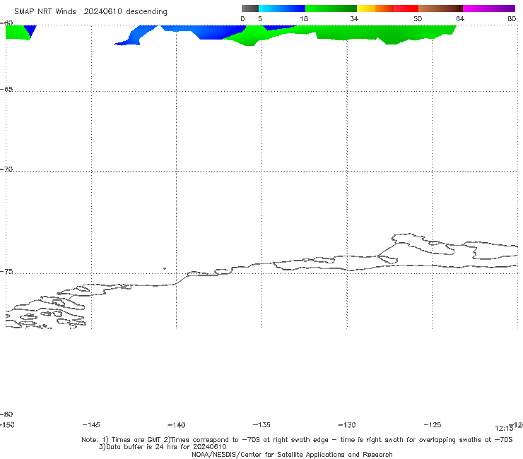Click the 'SMAP NRT Winds 20240610 descending' title
This screenshot has width=523, height=459.
[90, 12]
